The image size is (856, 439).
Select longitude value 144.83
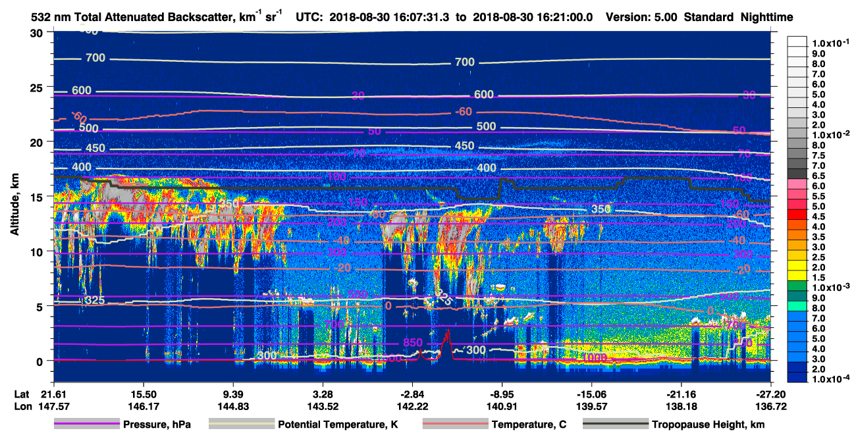click(233, 406)
